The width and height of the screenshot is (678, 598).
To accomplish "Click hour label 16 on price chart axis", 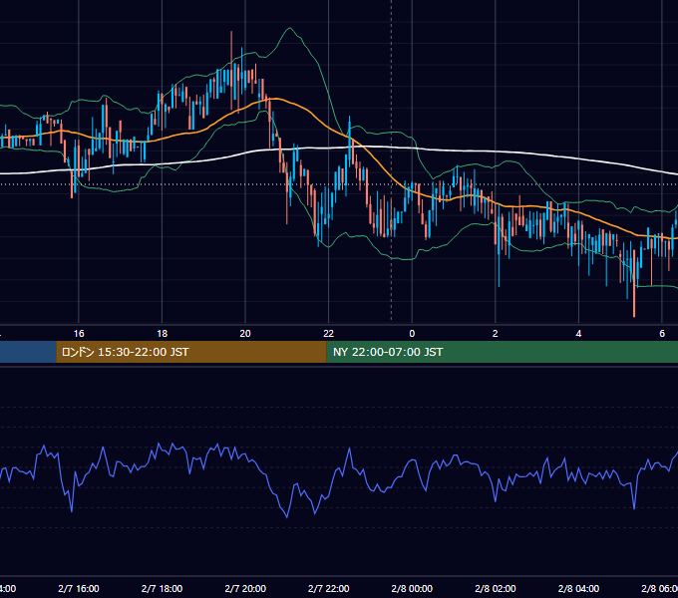I will pyautogui.click(x=79, y=334).
